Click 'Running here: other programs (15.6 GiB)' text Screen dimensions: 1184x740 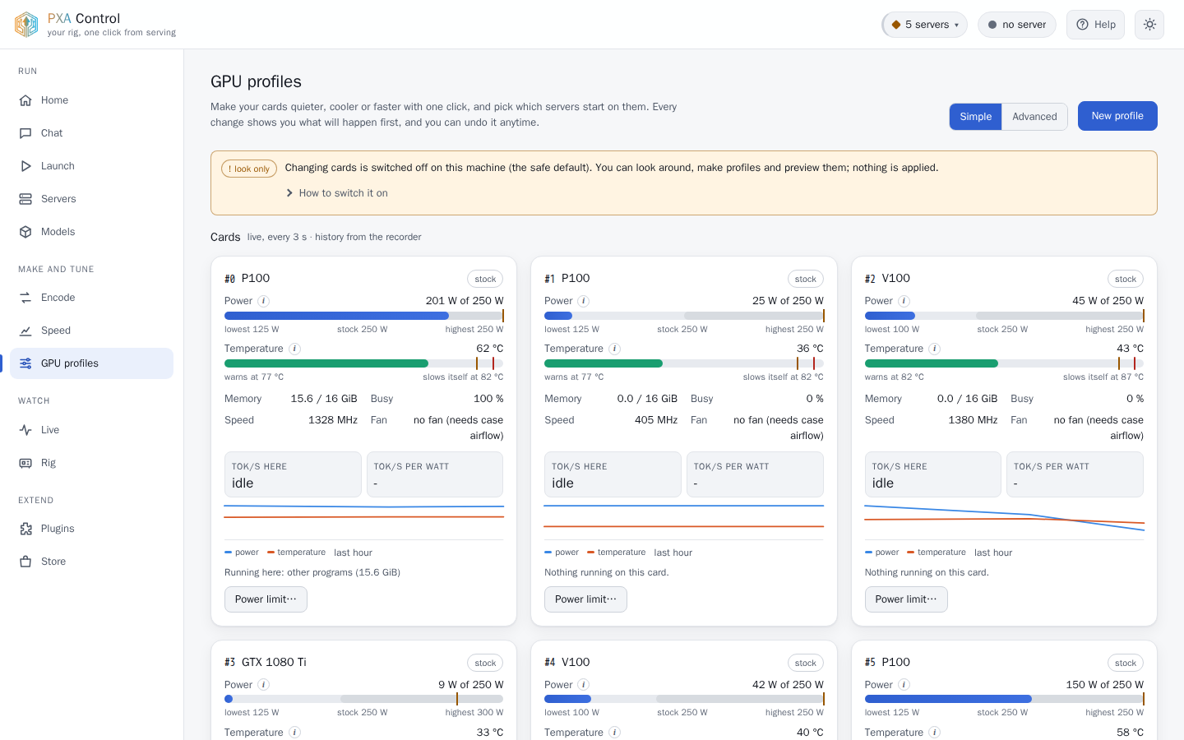[x=312, y=572]
